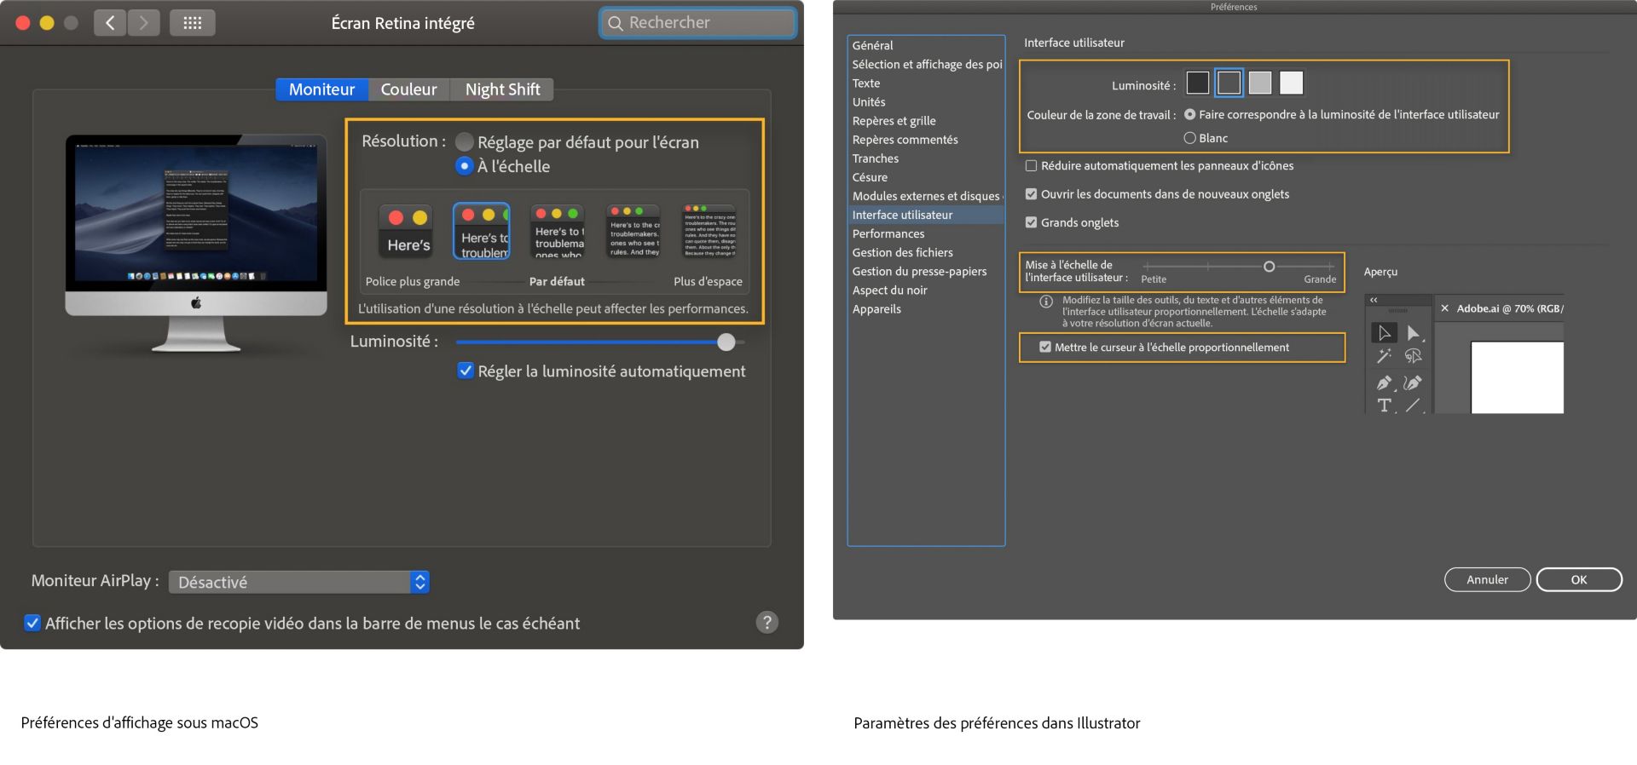
Task: Open the help question mark button
Action: (x=767, y=623)
